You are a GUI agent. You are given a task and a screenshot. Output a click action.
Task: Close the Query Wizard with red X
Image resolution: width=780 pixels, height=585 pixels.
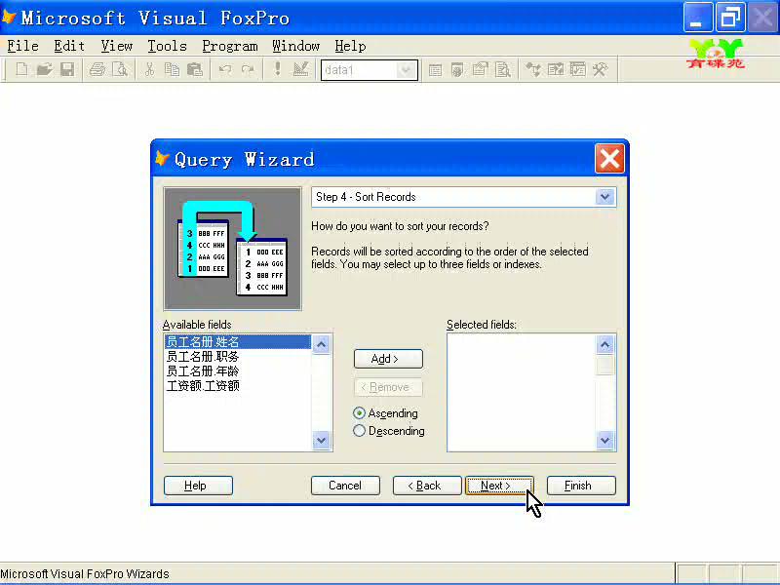(x=609, y=159)
